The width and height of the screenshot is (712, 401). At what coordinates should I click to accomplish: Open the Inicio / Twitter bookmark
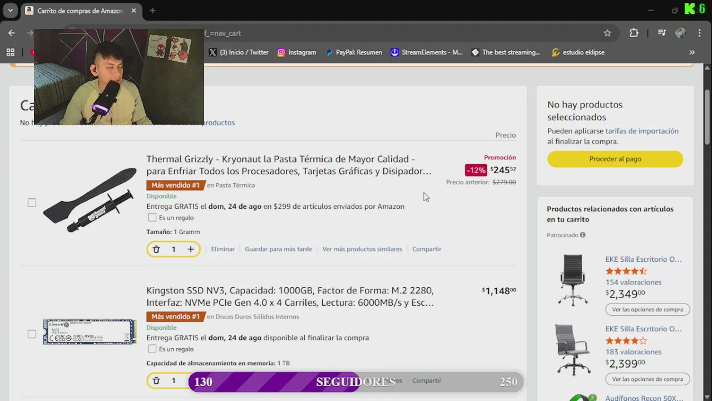point(239,52)
